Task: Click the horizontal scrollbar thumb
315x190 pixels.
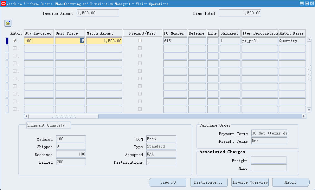Action: (x=63, y=116)
